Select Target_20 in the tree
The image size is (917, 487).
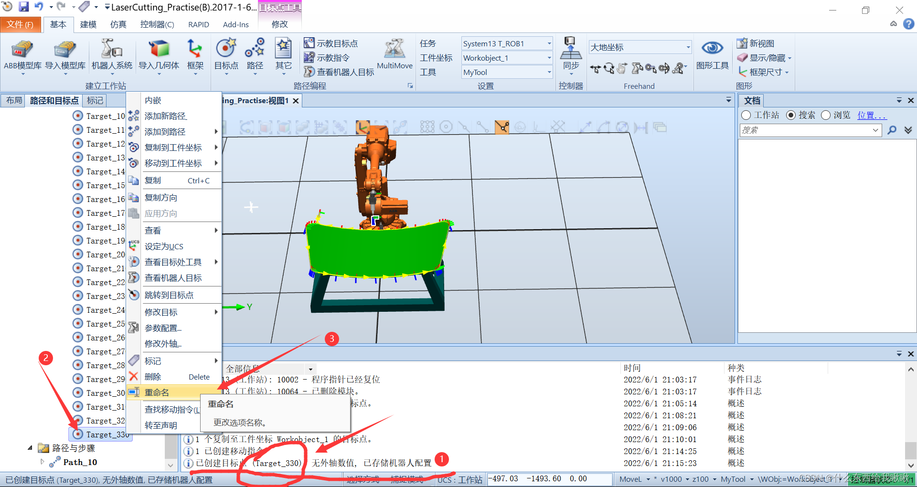99,254
